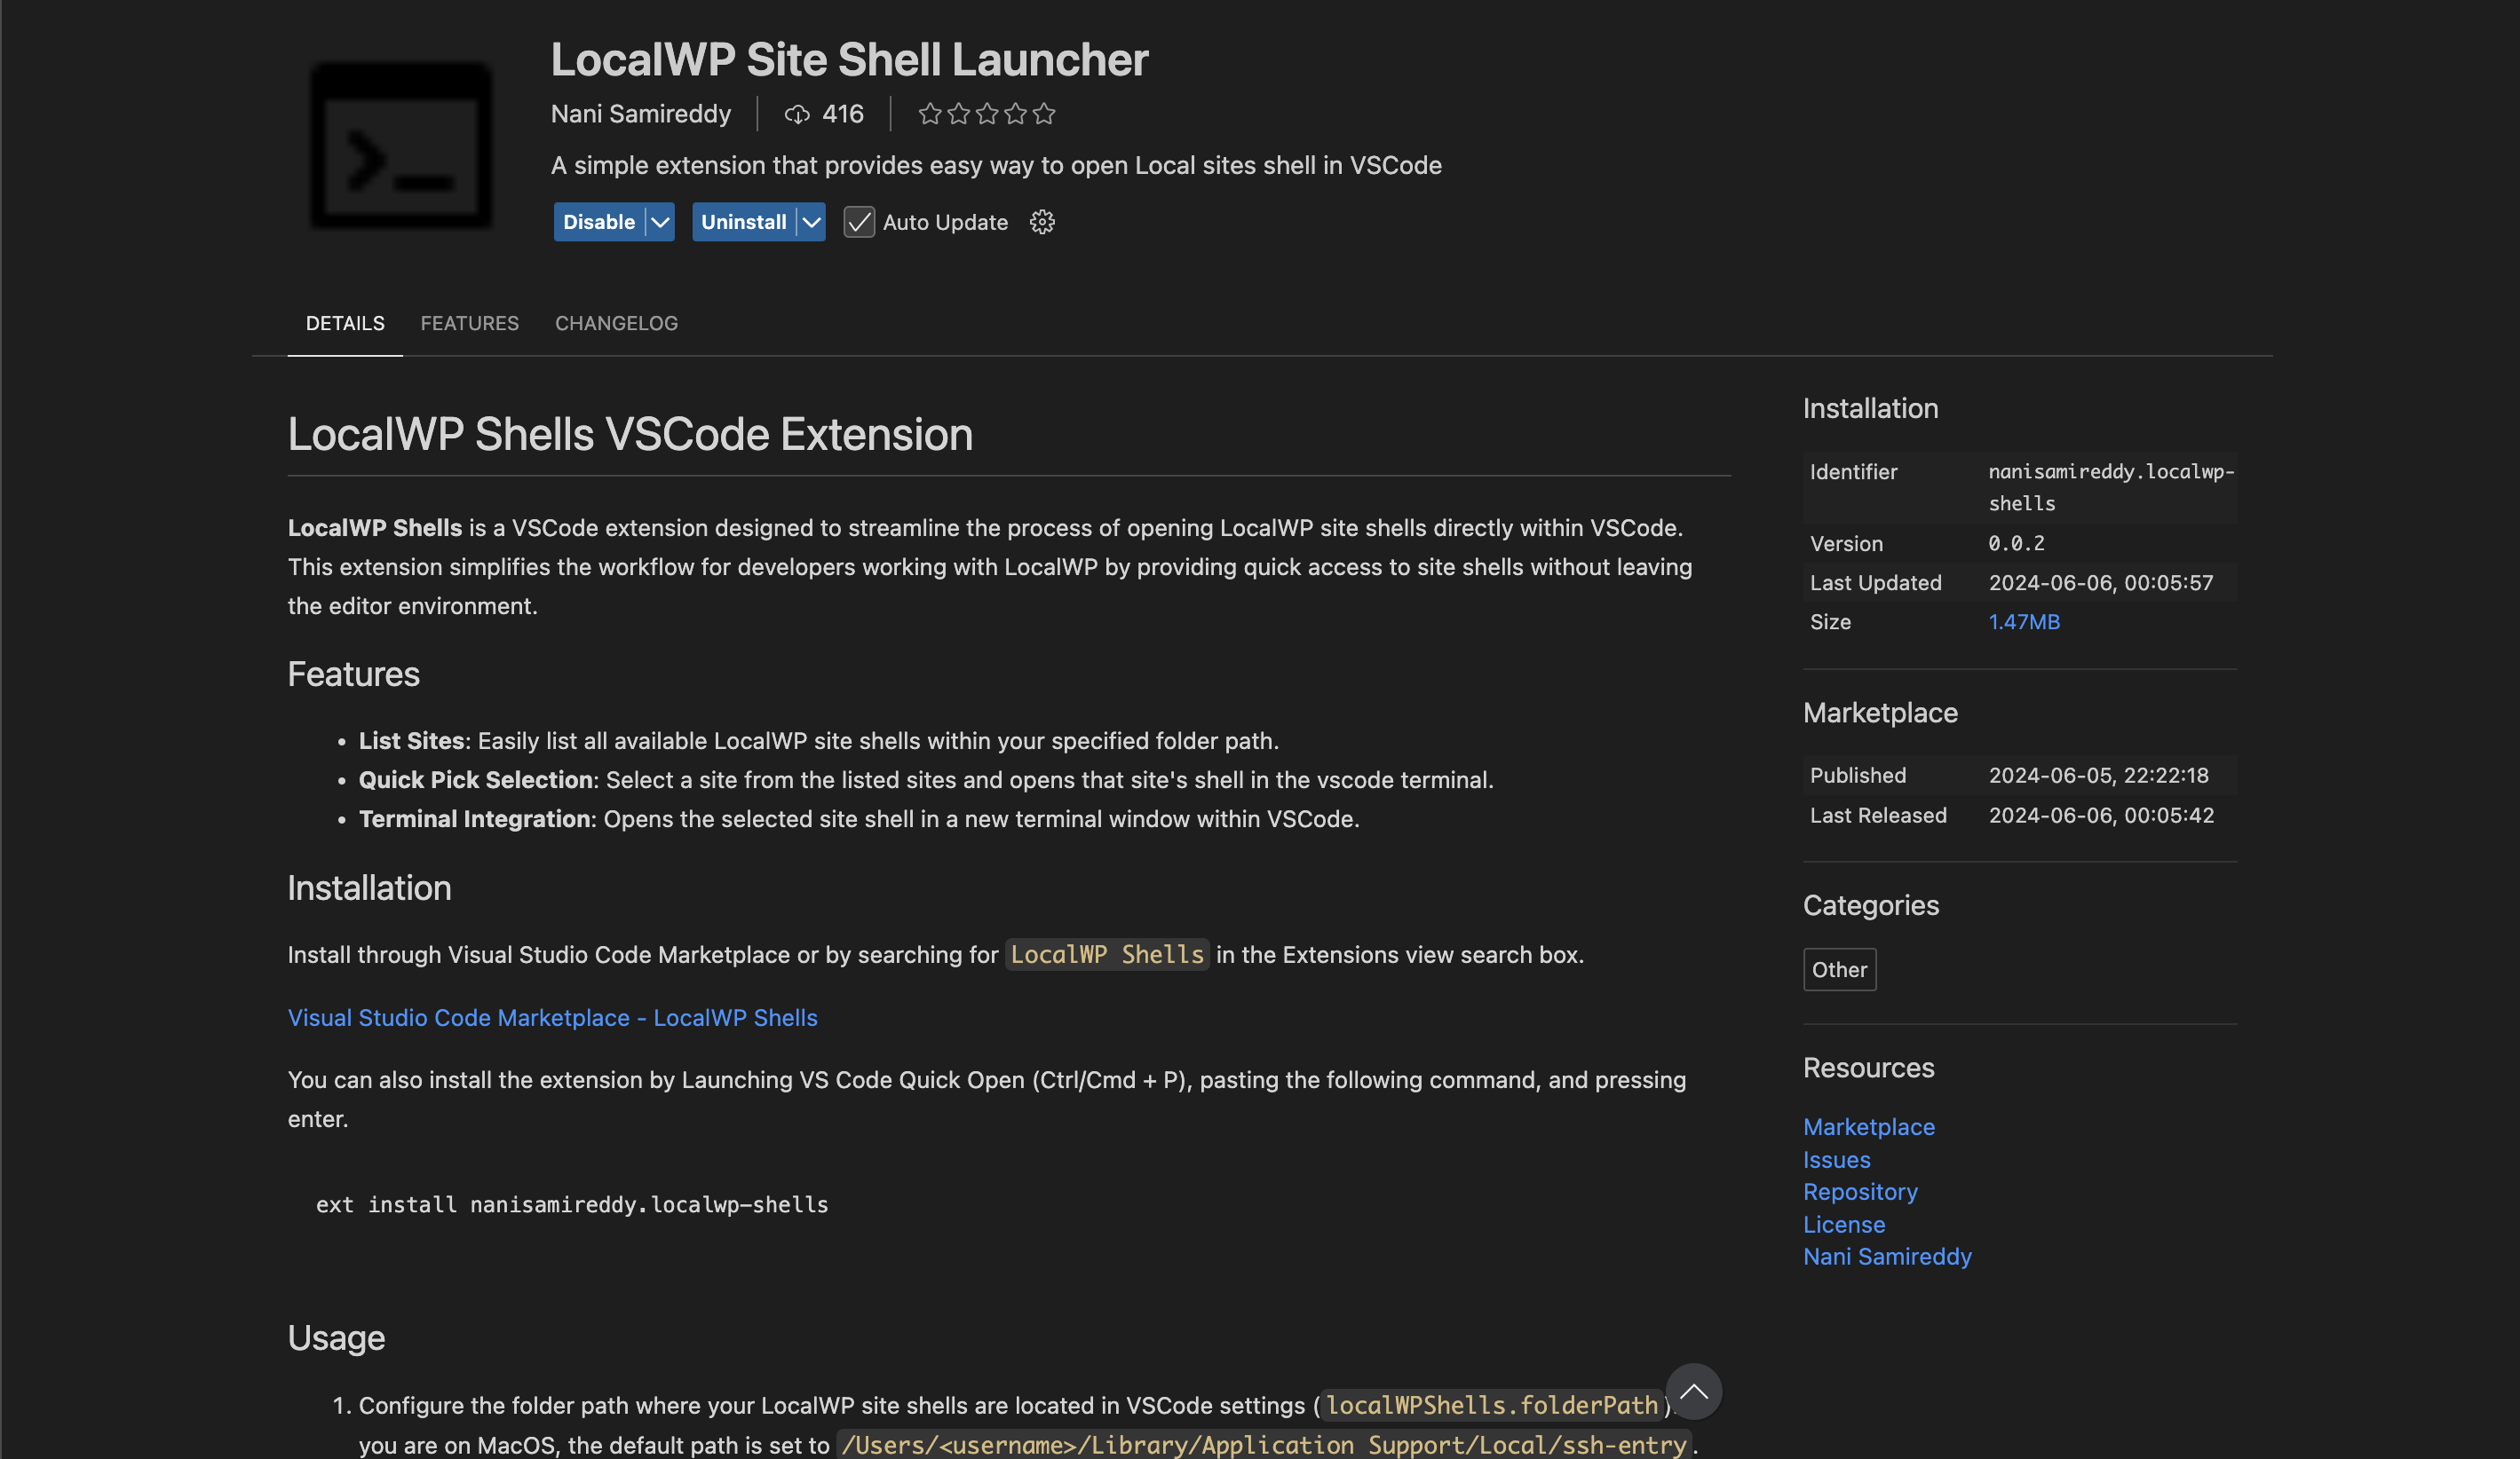Open Visual Studio Code Marketplace - LocalWP Shells link
The height and width of the screenshot is (1459, 2520).
coord(552,1017)
